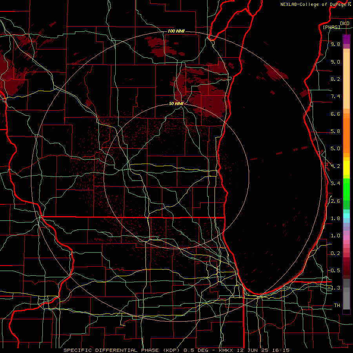Click the 6.6 legend value

[335, 114]
